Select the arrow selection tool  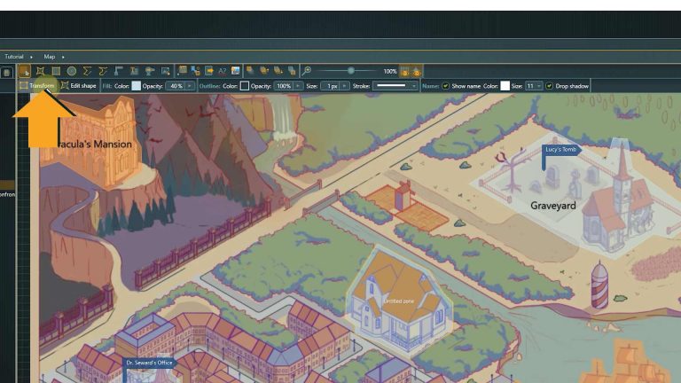(x=24, y=71)
